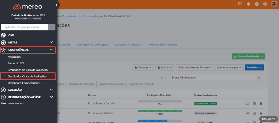Open the help question mark icon

pos(257,4)
